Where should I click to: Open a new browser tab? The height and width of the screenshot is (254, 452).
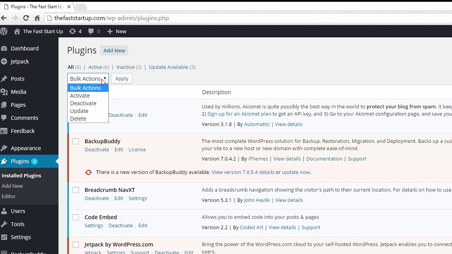pos(81,7)
